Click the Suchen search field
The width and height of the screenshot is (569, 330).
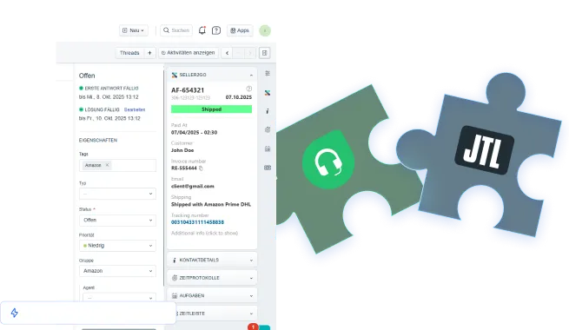tap(176, 30)
